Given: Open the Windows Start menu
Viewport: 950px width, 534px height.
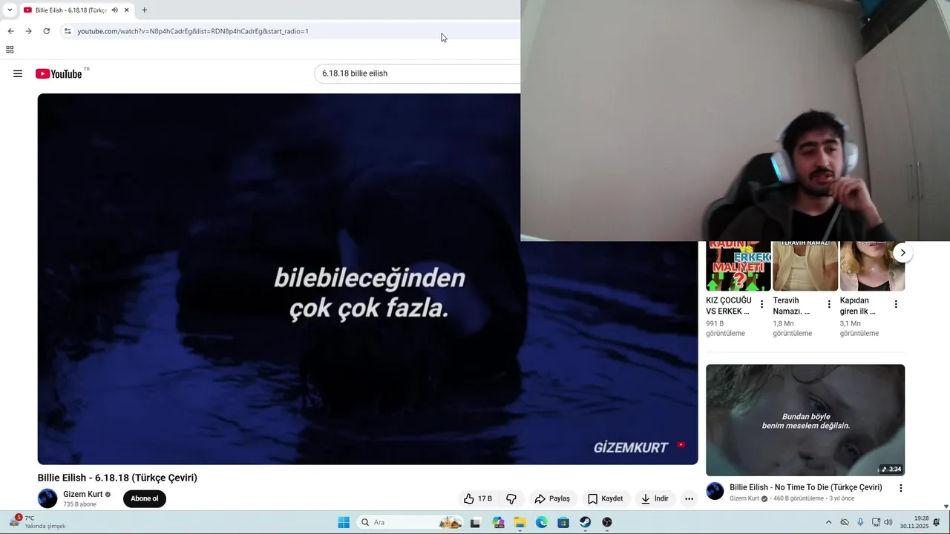Looking at the screenshot, I should click(344, 522).
